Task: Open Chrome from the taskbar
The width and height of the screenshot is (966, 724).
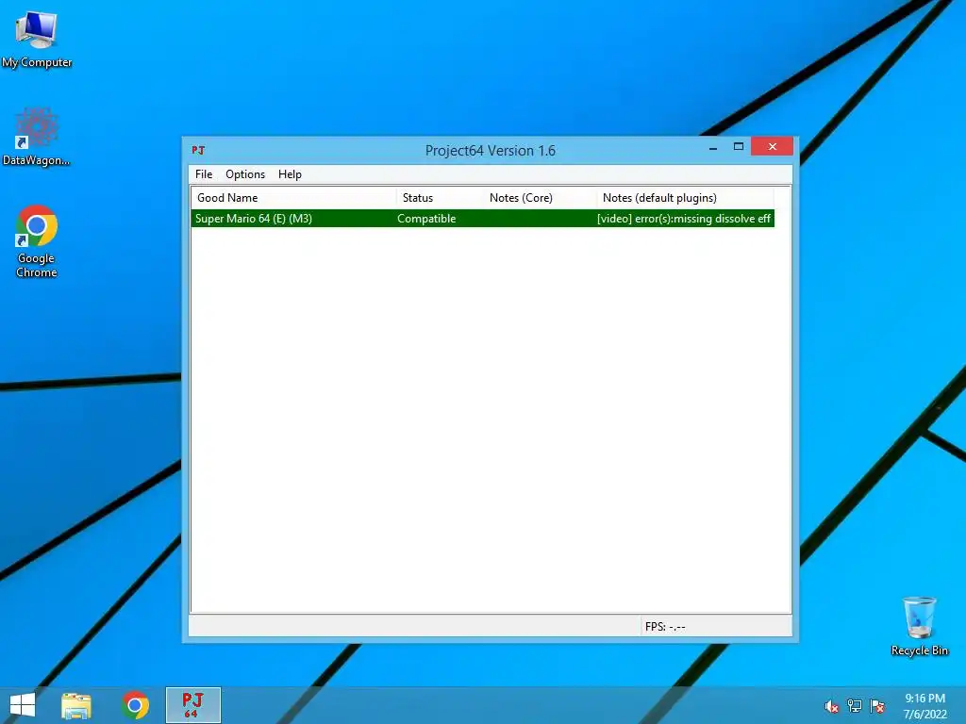Action: point(135,705)
